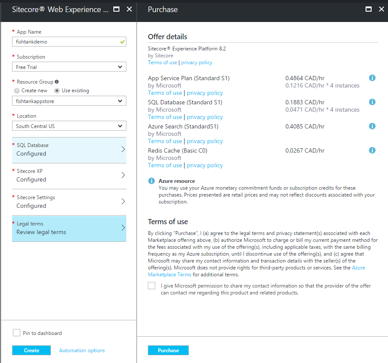388x363 pixels.
Task: Open the Legal terms review section
Action: click(69, 228)
